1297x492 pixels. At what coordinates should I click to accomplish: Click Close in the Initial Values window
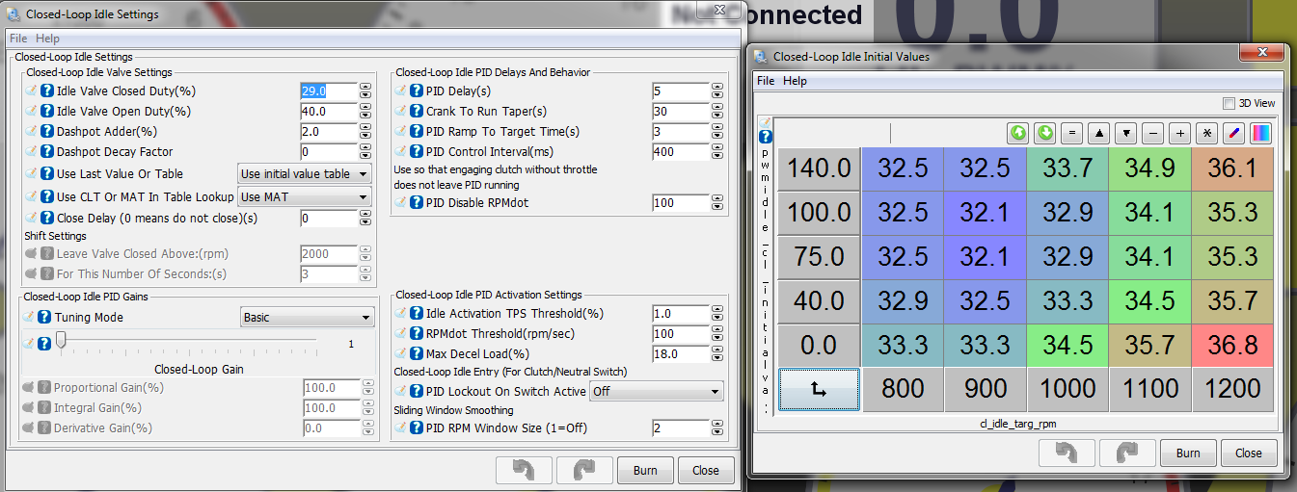pyautogui.click(x=1248, y=453)
